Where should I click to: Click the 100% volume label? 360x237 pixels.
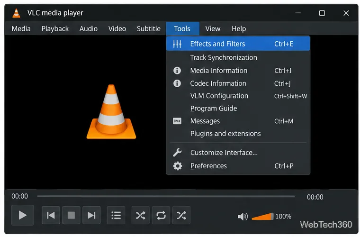(283, 216)
